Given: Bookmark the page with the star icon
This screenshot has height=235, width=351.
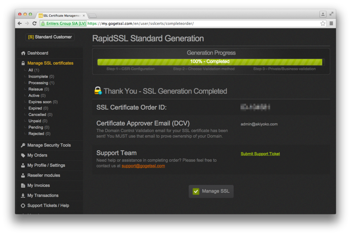Looking at the screenshot, I should click(x=323, y=23).
